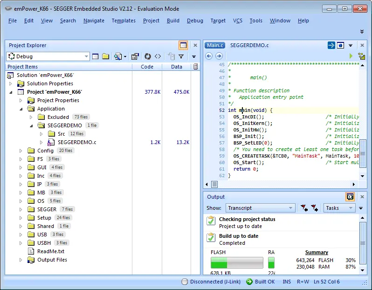Image resolution: width=372 pixels, height=290 pixels.
Task: Toggle the highlighted Output panel book button
Action: pos(350,197)
